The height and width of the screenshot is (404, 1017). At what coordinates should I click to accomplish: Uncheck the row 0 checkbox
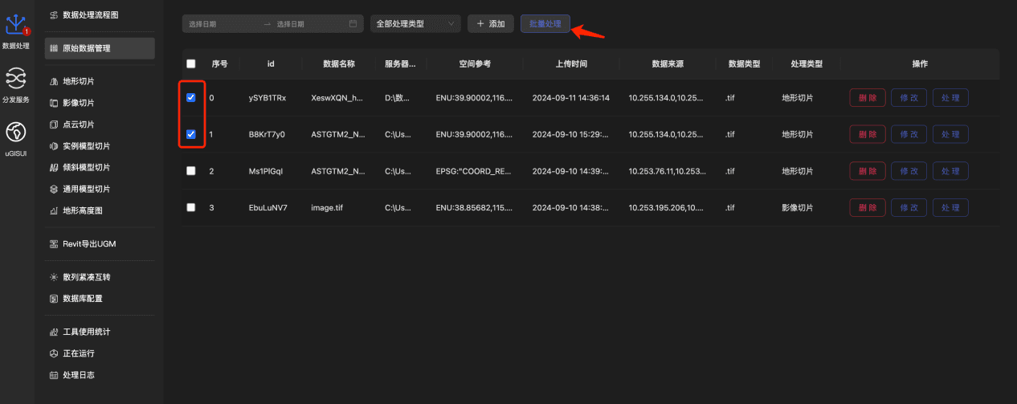tap(190, 98)
